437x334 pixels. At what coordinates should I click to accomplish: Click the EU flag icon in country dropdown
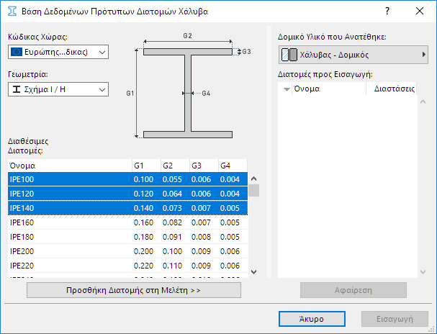[x=17, y=52]
